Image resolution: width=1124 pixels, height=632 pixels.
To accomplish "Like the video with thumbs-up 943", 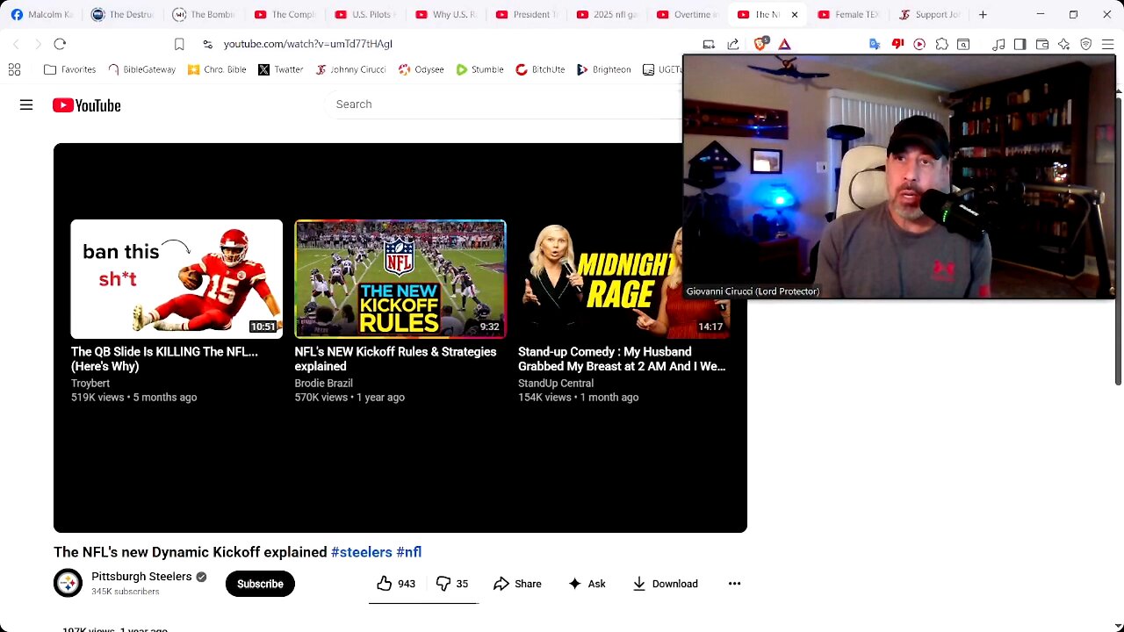I will click(396, 584).
